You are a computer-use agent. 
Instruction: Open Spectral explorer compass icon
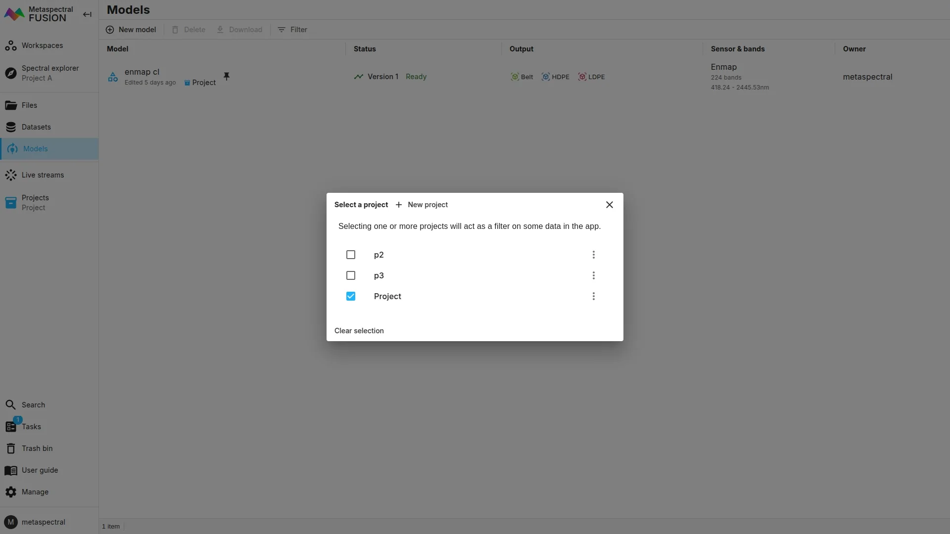click(11, 73)
